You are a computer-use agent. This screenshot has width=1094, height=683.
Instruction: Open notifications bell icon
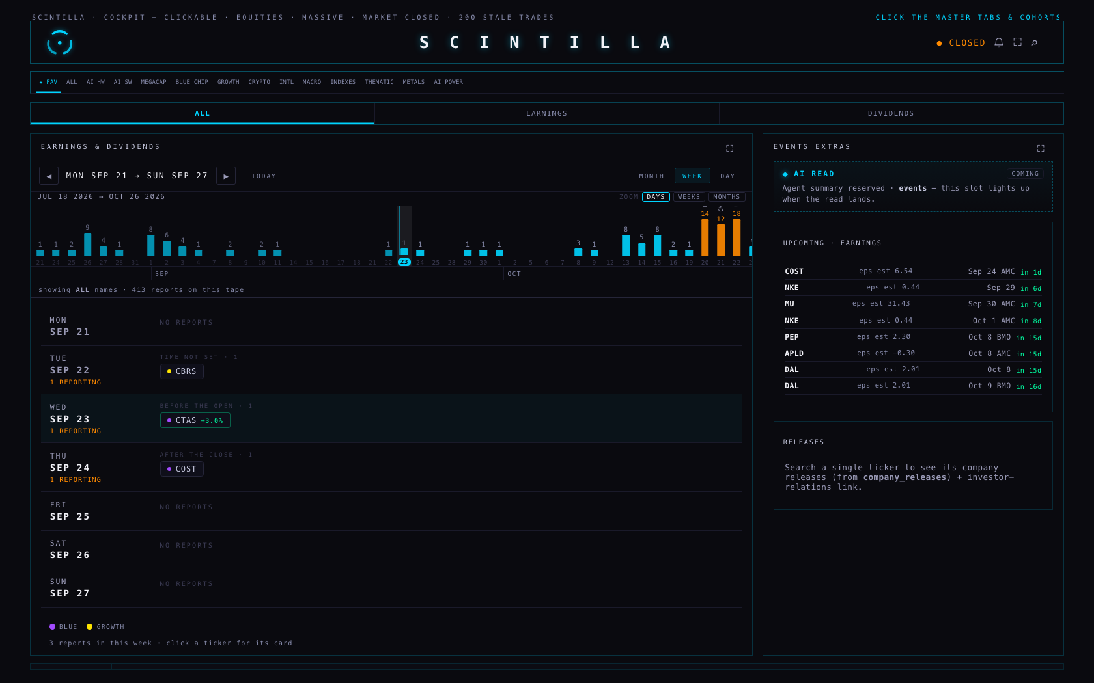point(999,42)
